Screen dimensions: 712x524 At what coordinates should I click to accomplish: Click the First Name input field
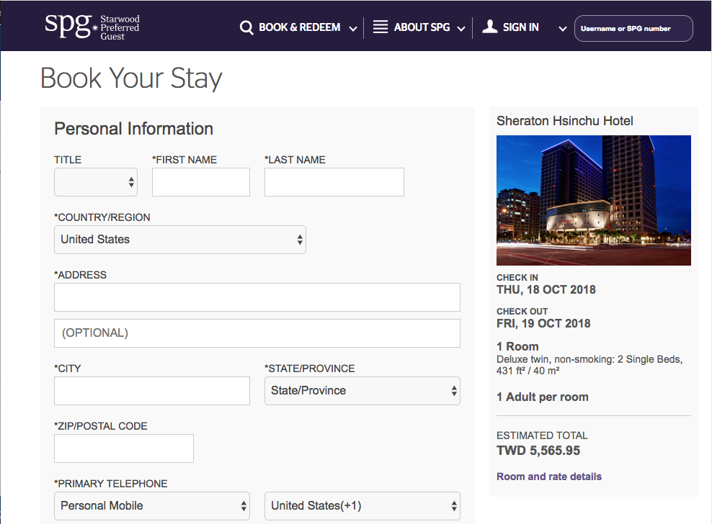coord(201,182)
